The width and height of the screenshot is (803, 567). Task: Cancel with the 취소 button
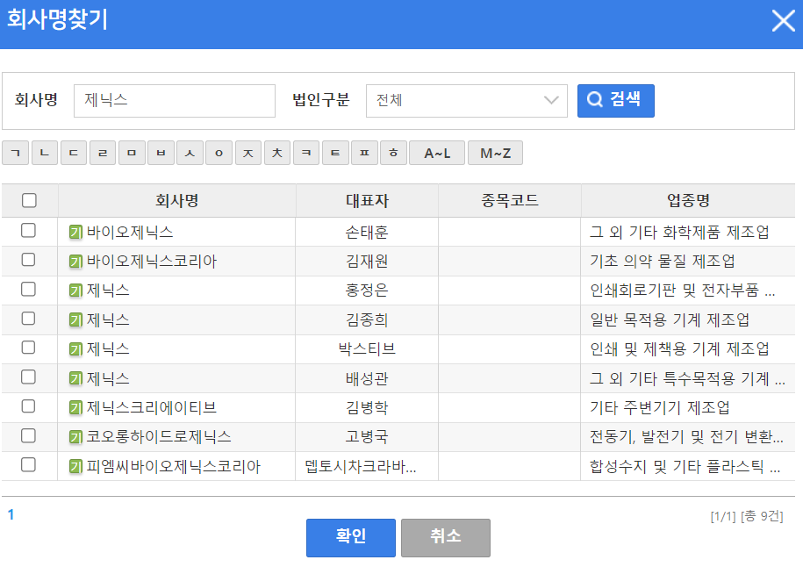pyautogui.click(x=446, y=537)
